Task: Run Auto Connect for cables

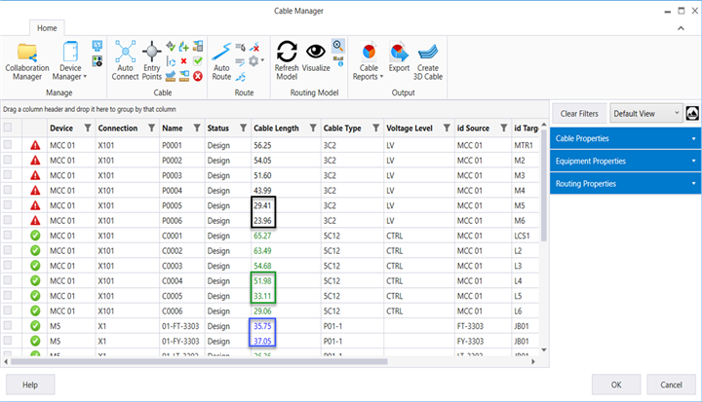Action: point(126,60)
